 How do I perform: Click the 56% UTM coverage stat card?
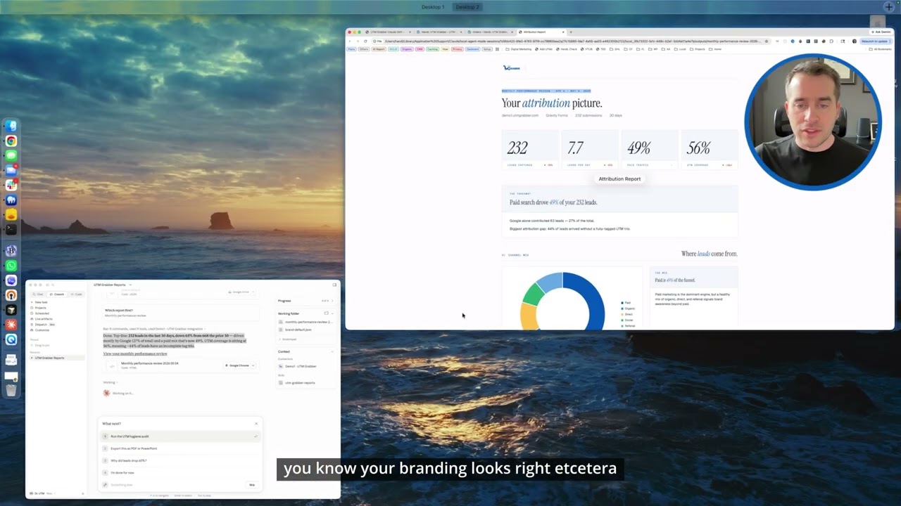[709, 150]
